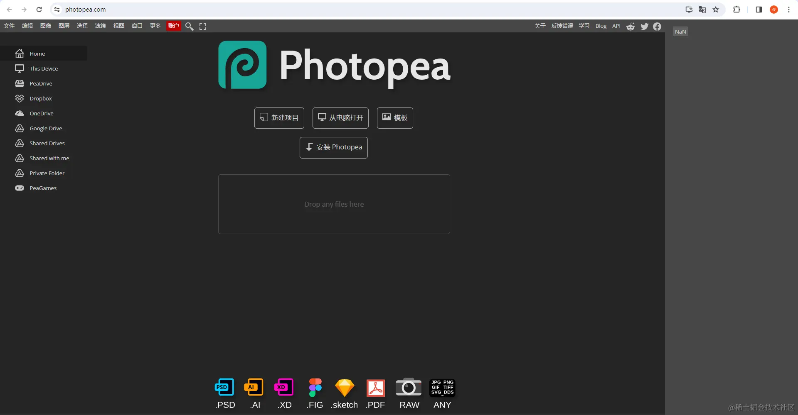Reload the page in browser

point(39,10)
